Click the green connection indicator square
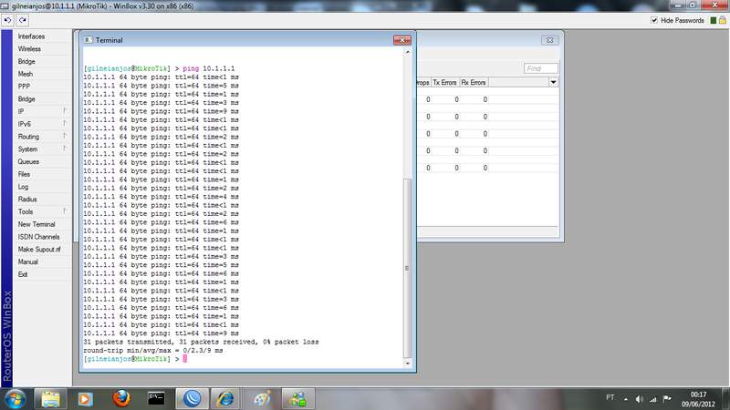 point(714,20)
